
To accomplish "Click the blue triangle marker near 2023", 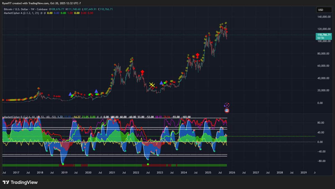I will 161,83.
